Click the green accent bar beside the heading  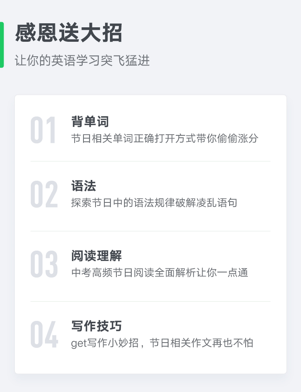[2, 45]
